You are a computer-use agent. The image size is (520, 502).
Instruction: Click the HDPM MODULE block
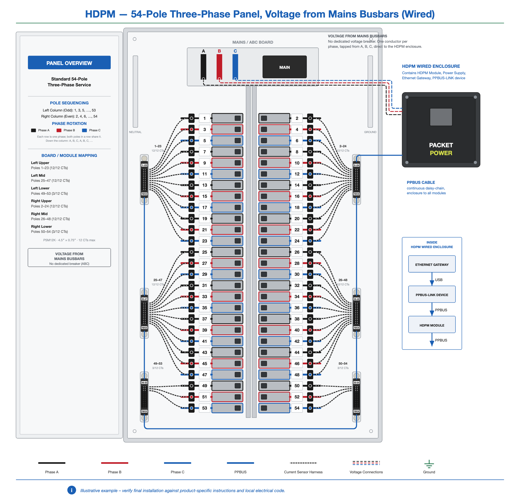point(432,325)
